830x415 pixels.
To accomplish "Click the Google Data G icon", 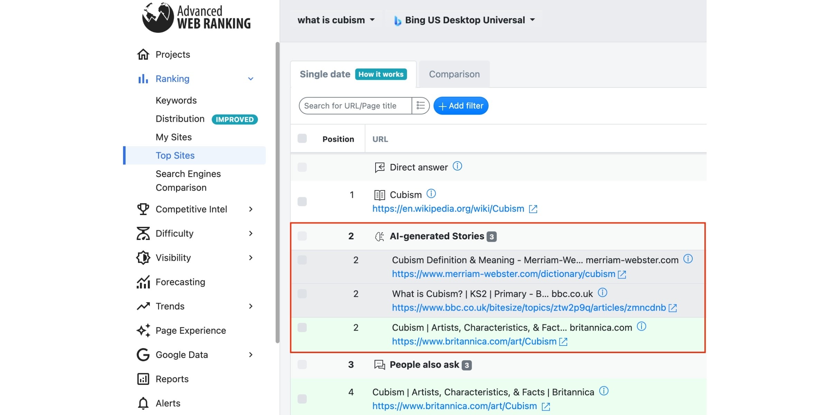I will [x=143, y=354].
